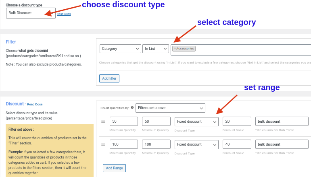Click drag handle of second range row
Image resolution: width=311 pixels, height=177 pixels.
103,144
